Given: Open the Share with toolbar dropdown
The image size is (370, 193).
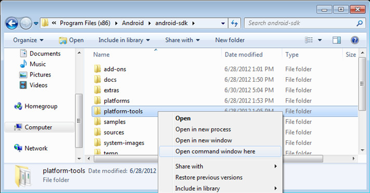Looking at the screenshot, I should (182, 40).
